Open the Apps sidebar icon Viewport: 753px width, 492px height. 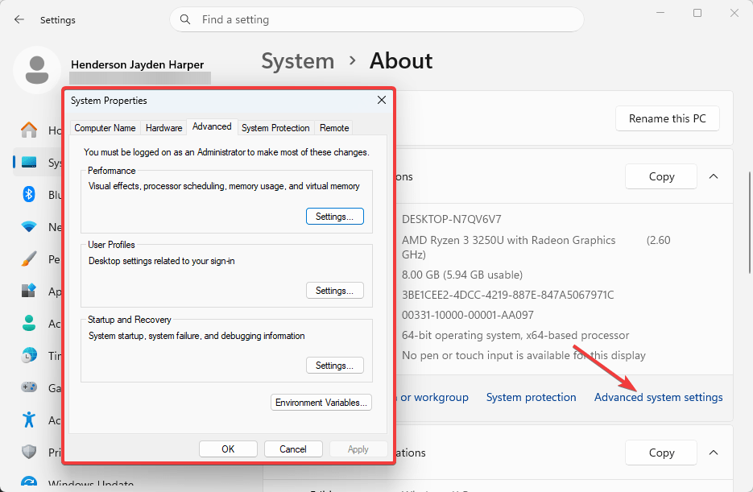[x=29, y=291]
